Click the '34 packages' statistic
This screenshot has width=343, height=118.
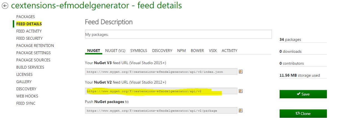(x=290, y=40)
